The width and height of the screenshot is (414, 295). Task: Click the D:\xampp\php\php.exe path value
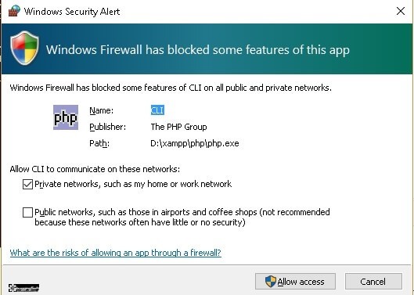[x=195, y=143]
